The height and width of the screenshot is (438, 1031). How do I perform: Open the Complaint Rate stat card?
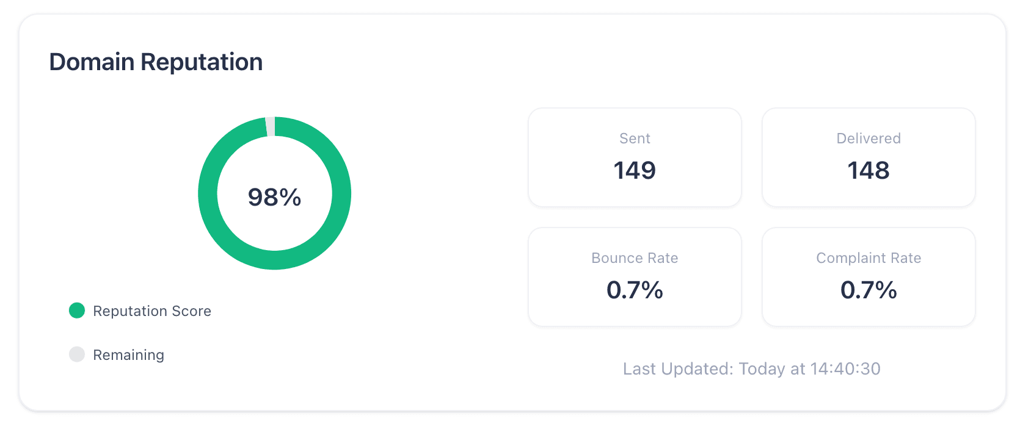869,277
